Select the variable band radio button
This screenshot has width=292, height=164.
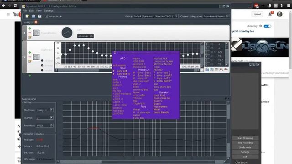point(42,70)
